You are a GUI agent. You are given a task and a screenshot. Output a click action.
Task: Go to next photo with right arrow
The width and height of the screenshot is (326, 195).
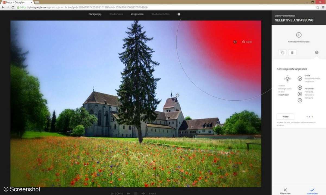pyautogui.click(x=143, y=193)
